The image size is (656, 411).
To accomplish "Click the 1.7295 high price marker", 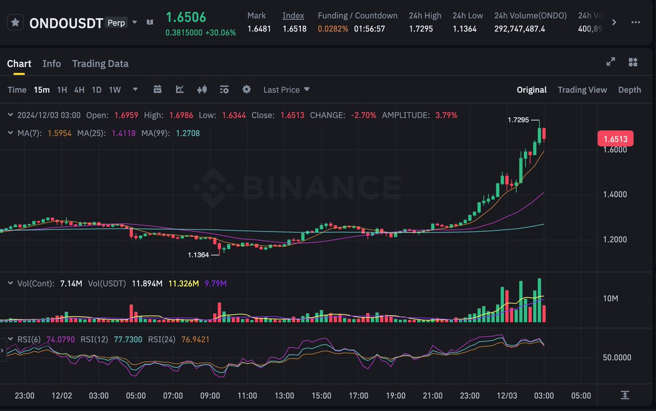I will (x=518, y=120).
